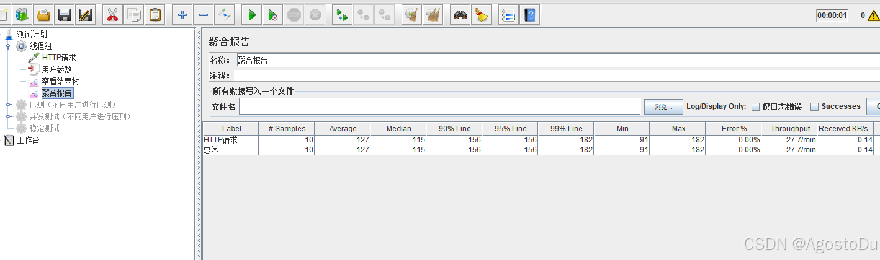This screenshot has width=880, height=260.
Task: Cut the selected element using the scissors icon
Action: tap(112, 14)
